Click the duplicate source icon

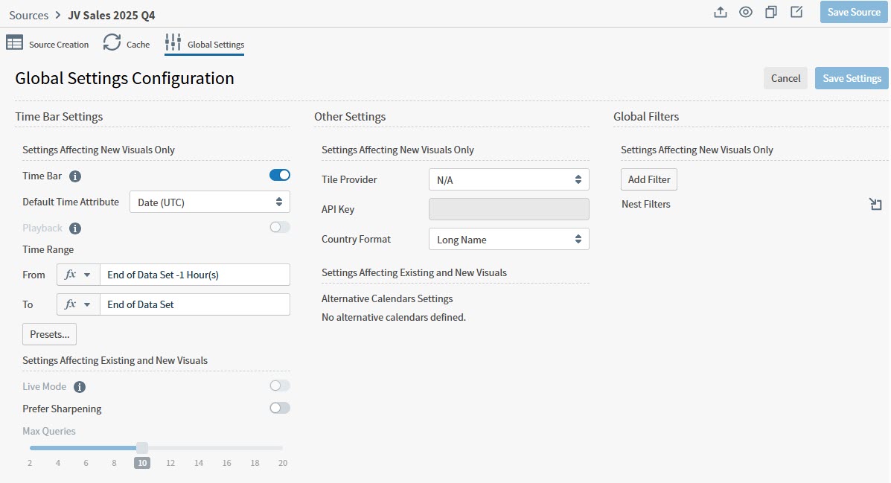pyautogui.click(x=770, y=12)
